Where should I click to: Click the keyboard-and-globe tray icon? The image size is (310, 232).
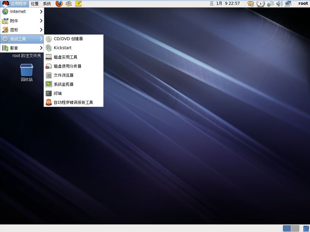pyautogui.click(x=270, y=4)
